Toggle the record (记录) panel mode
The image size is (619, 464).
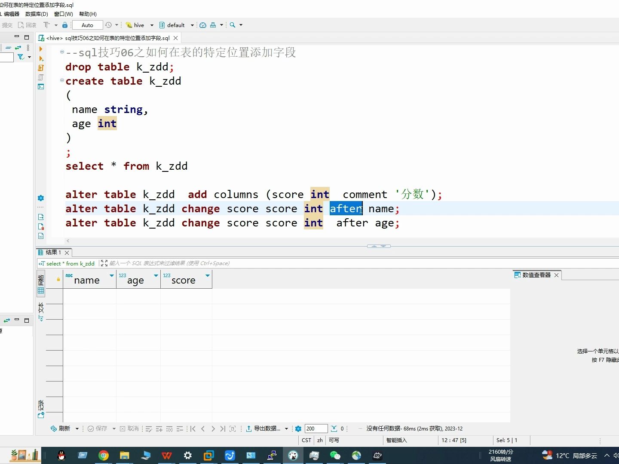41,409
